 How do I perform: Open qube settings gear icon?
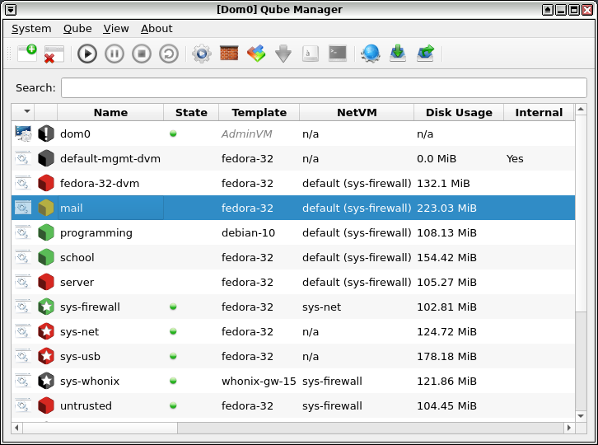tap(201, 54)
